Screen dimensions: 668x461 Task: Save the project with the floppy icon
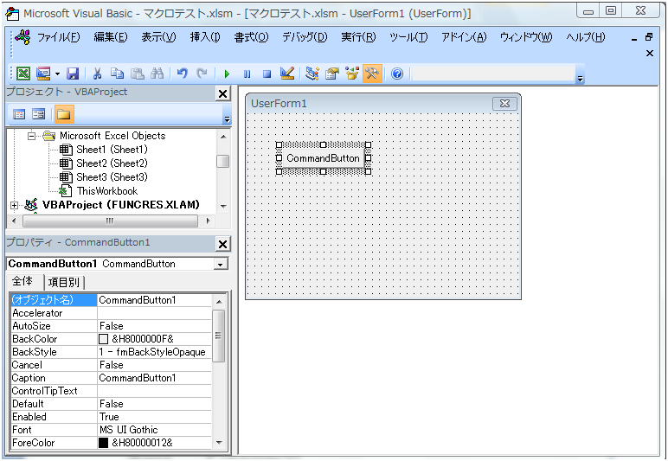click(x=73, y=74)
